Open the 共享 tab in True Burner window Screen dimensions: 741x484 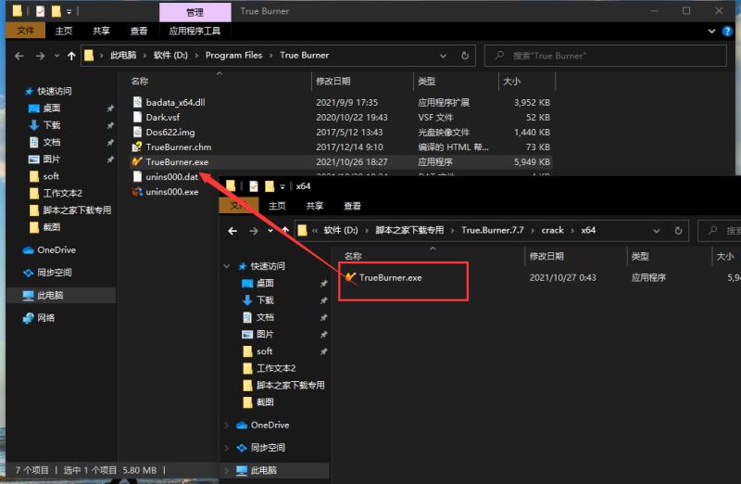coord(101,31)
